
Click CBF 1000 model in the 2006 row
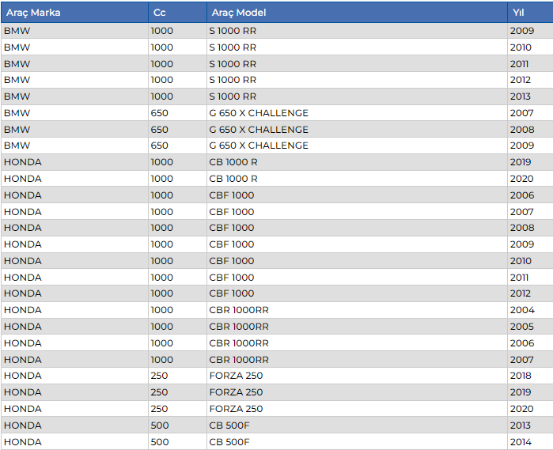232,195
